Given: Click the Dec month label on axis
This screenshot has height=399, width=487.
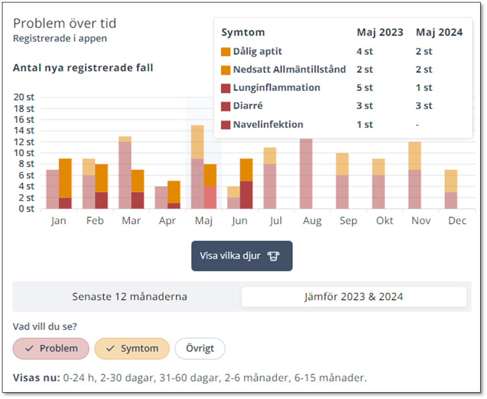Looking at the screenshot, I should pyautogui.click(x=457, y=221).
